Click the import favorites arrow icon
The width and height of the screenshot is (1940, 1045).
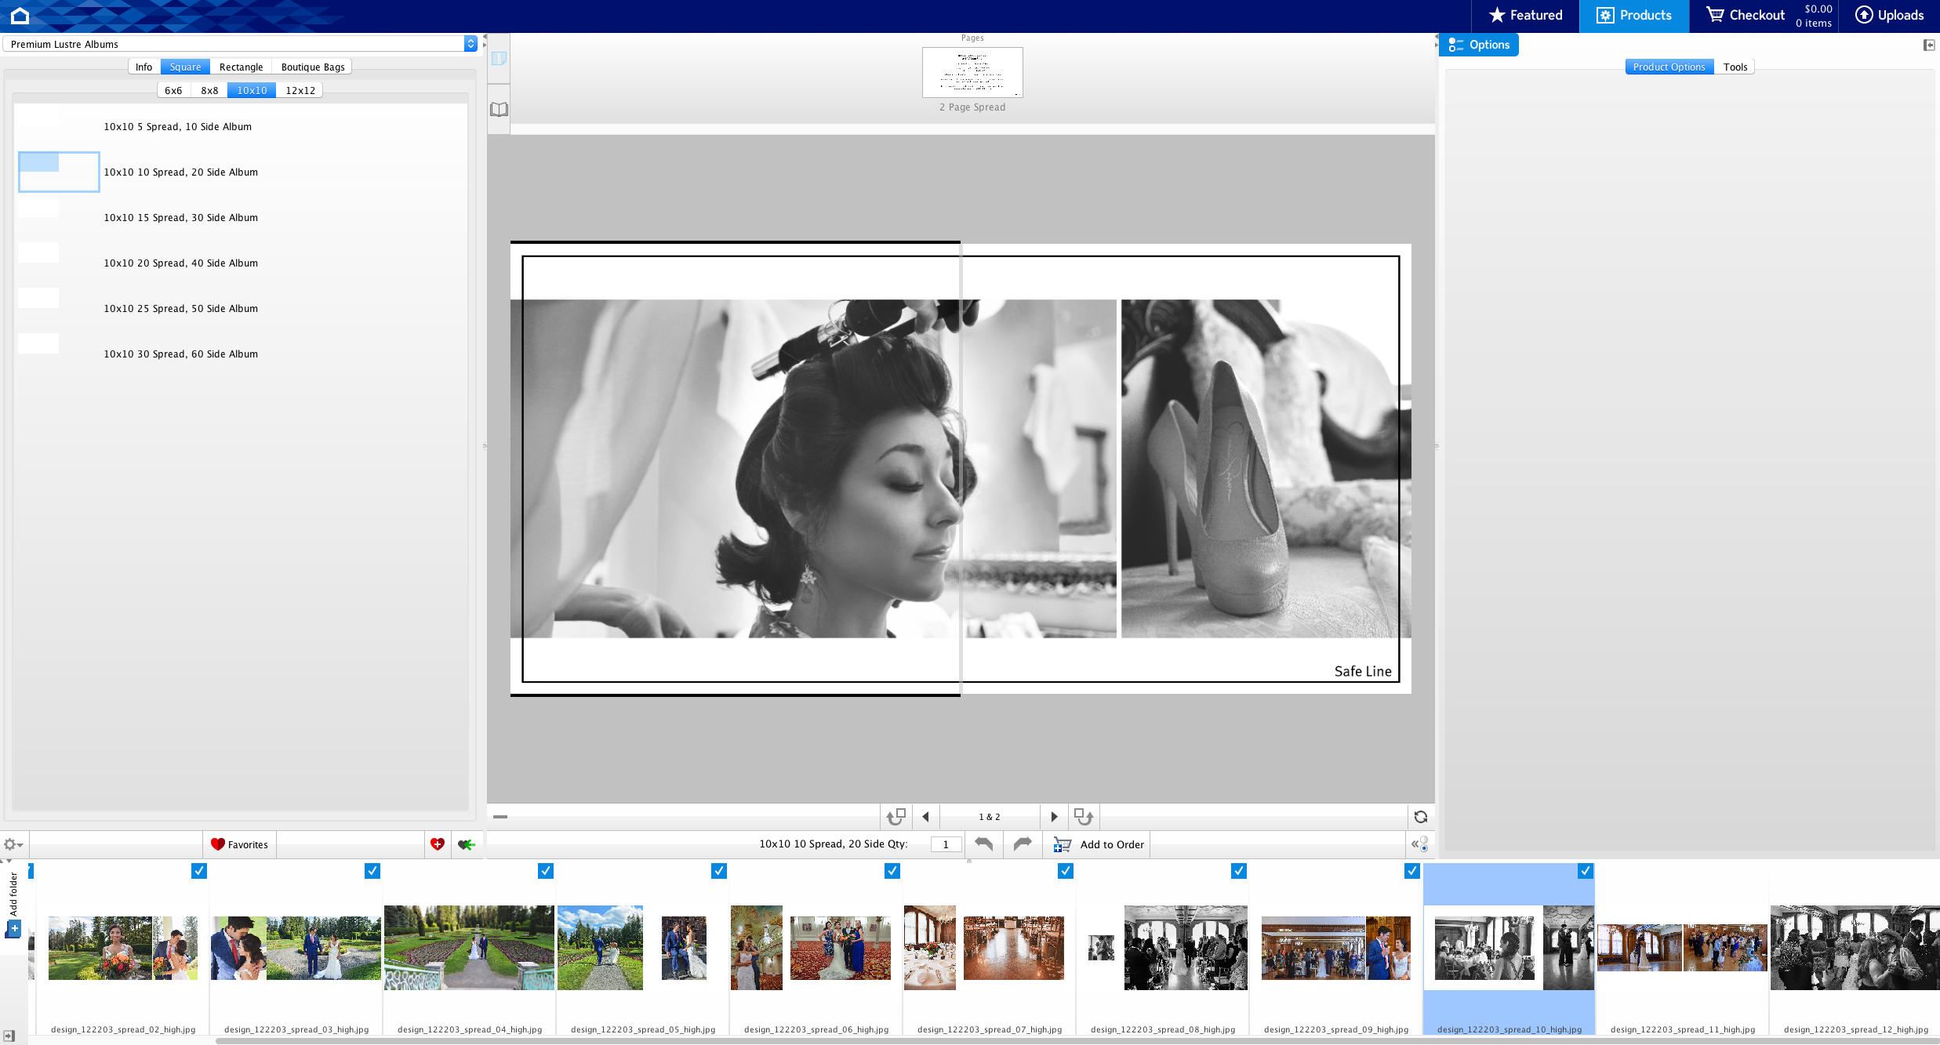click(467, 844)
